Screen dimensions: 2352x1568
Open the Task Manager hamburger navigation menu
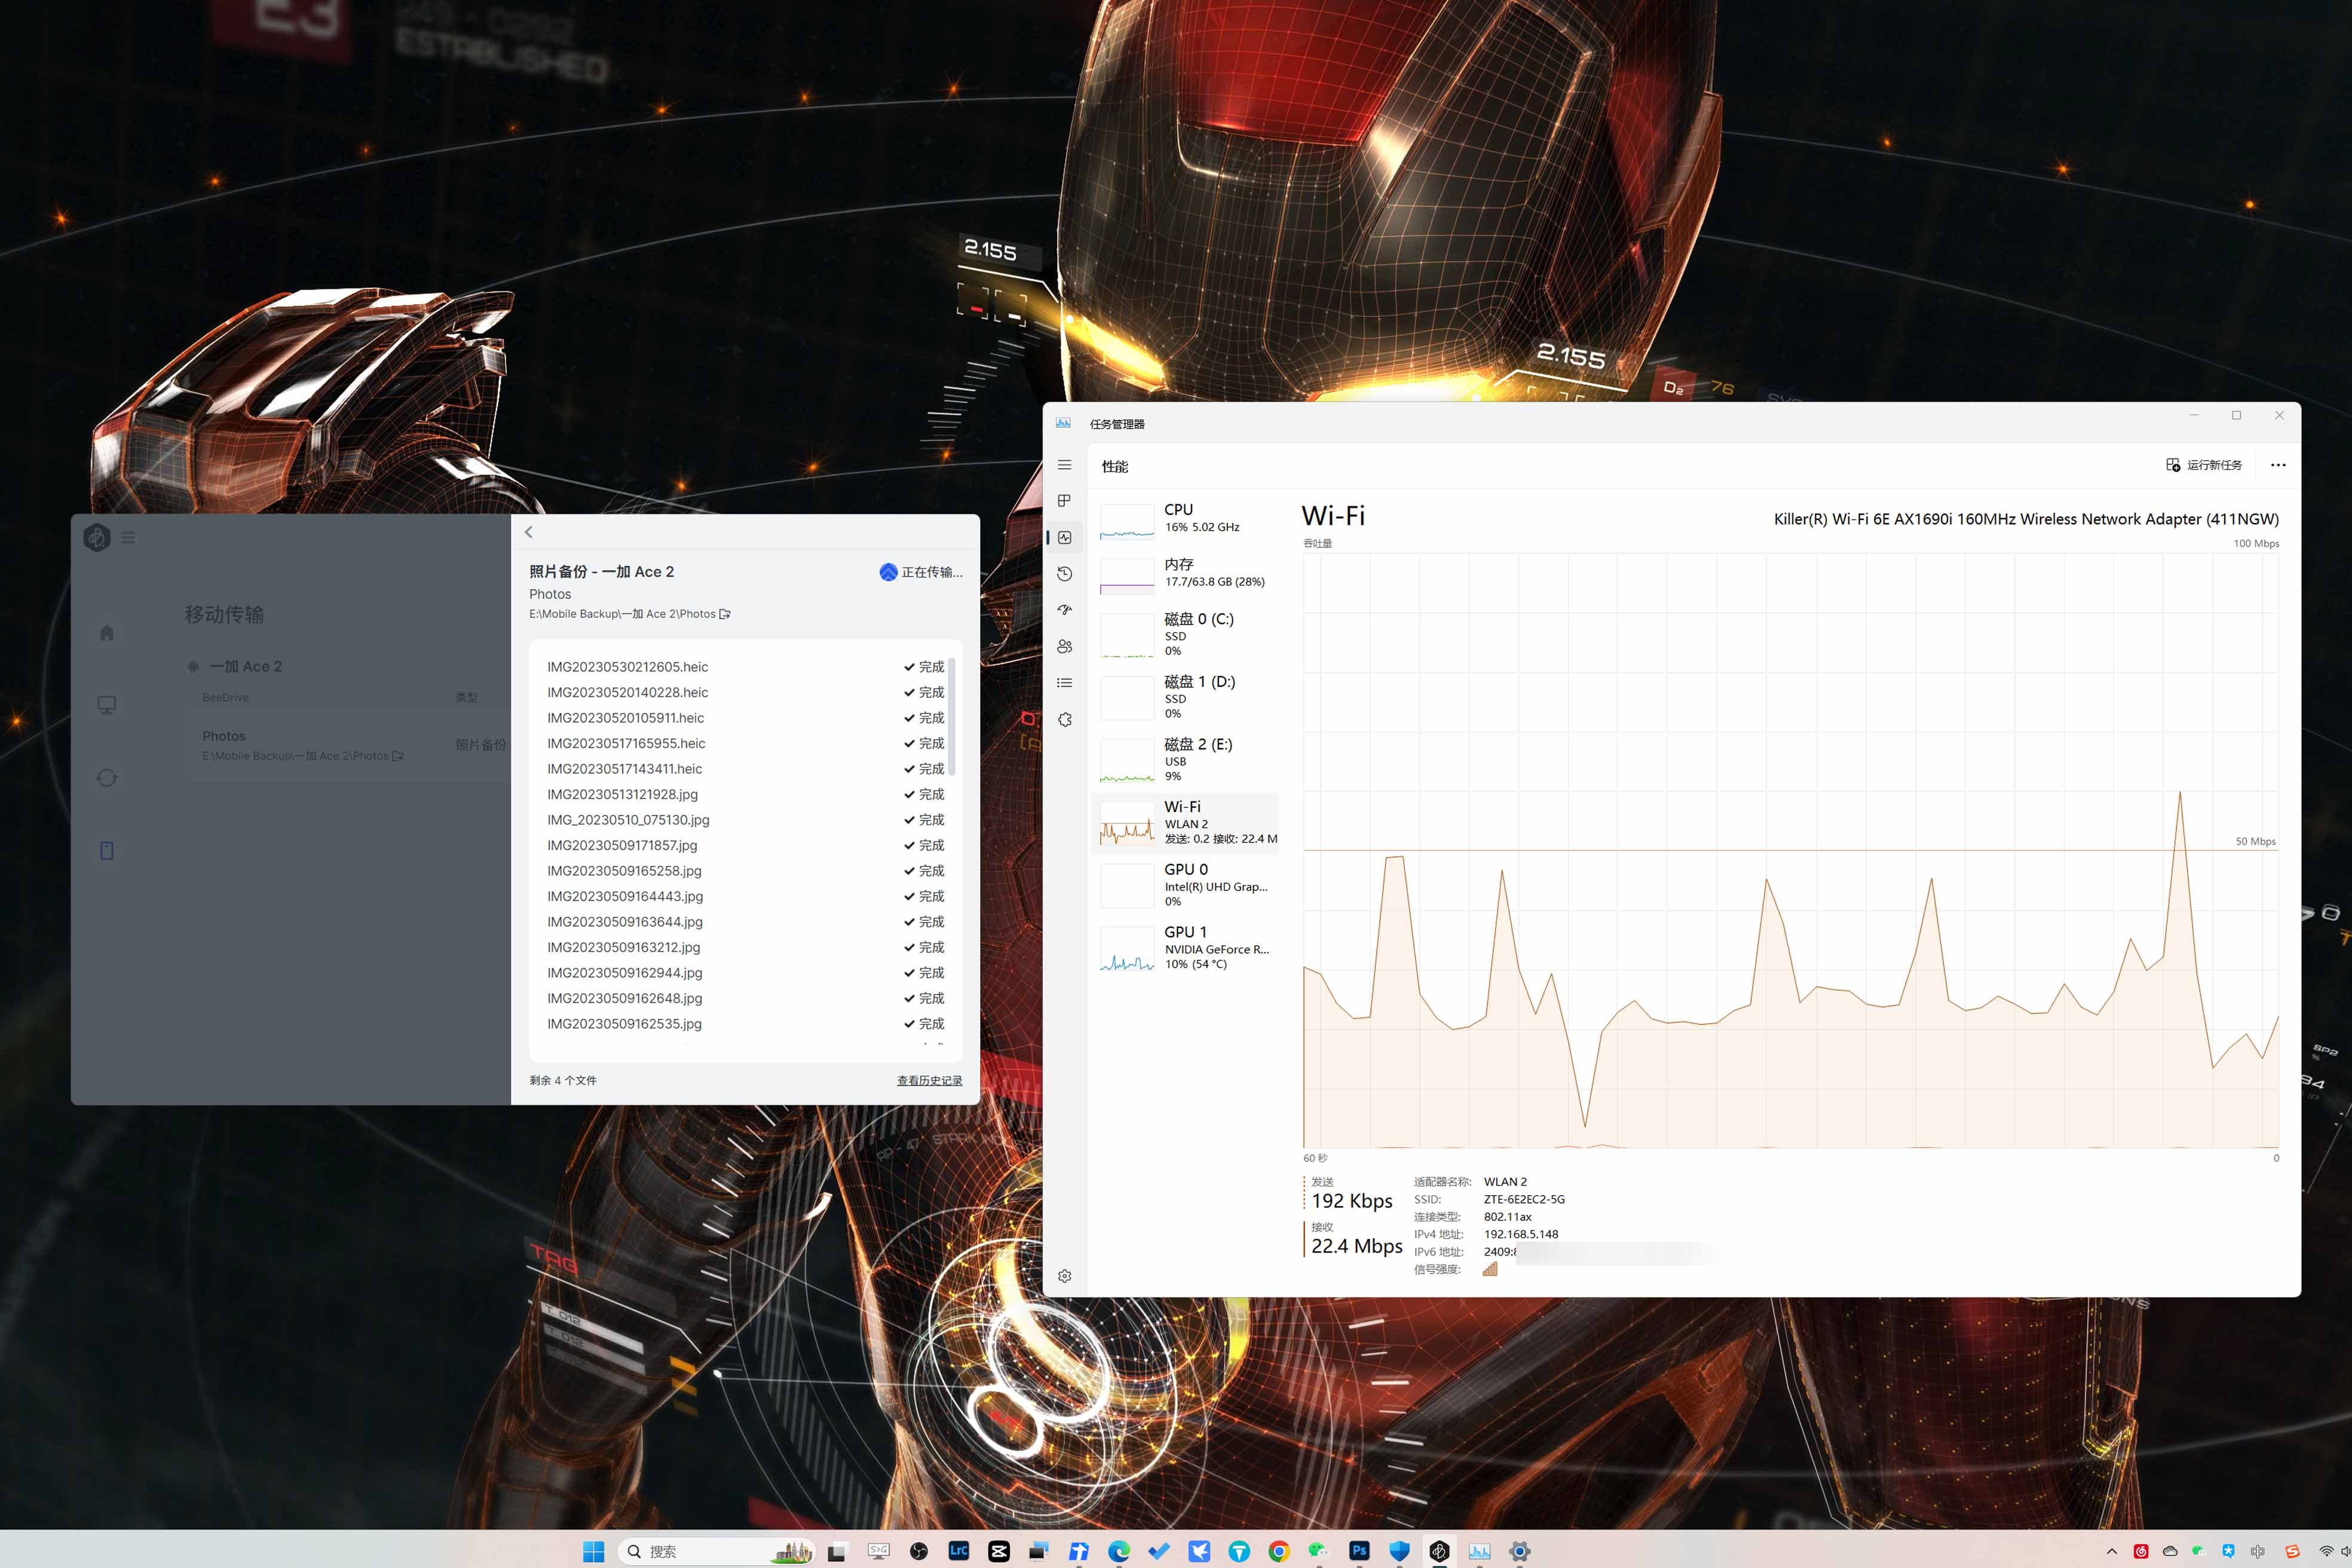point(1064,465)
